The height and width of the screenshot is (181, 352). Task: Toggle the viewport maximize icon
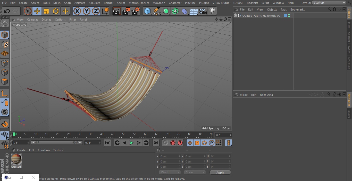tap(229, 19)
